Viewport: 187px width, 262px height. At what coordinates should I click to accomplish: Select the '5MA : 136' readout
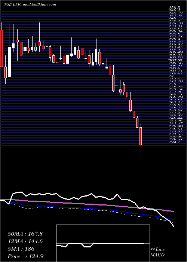pos(21,249)
